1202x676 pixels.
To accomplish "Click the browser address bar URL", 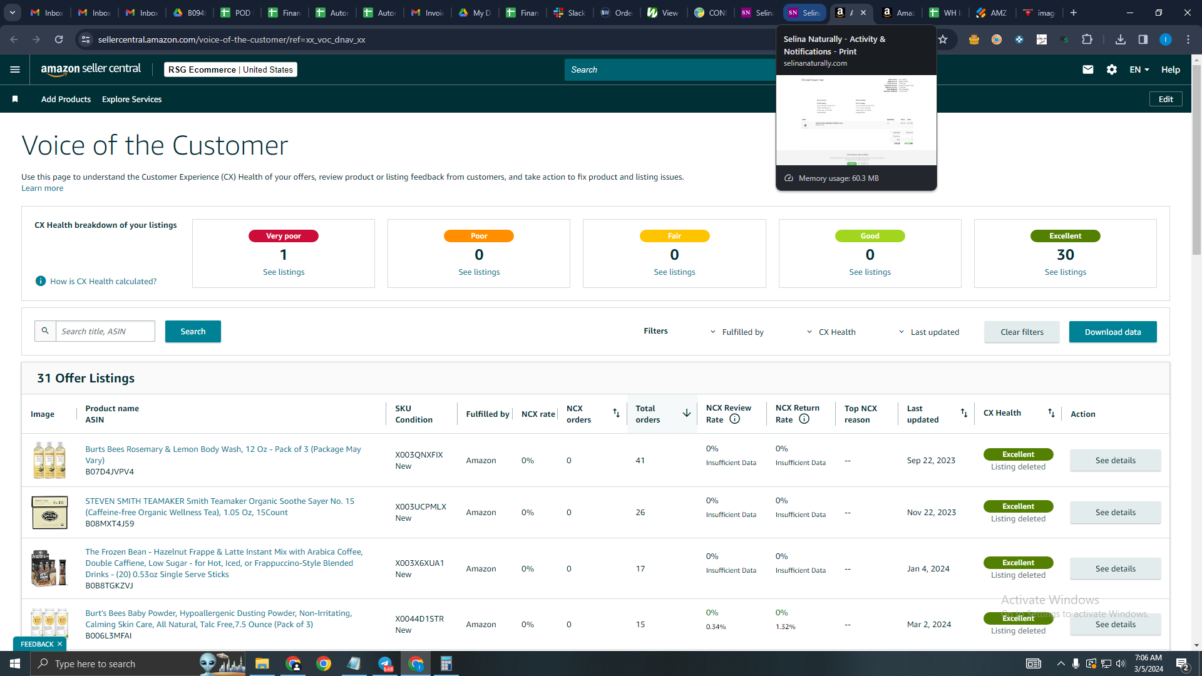I will coord(232,39).
